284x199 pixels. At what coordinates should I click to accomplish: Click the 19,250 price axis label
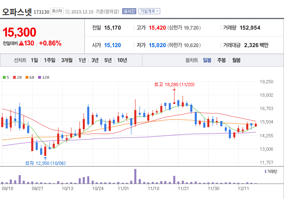267,82
